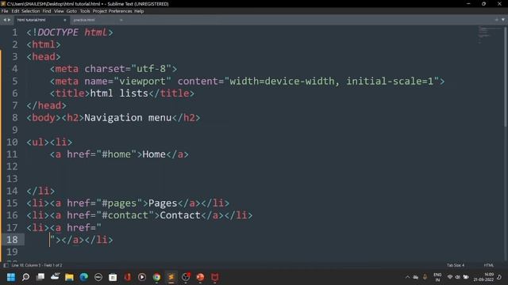Click line number 18 in the gutter

pos(13,240)
